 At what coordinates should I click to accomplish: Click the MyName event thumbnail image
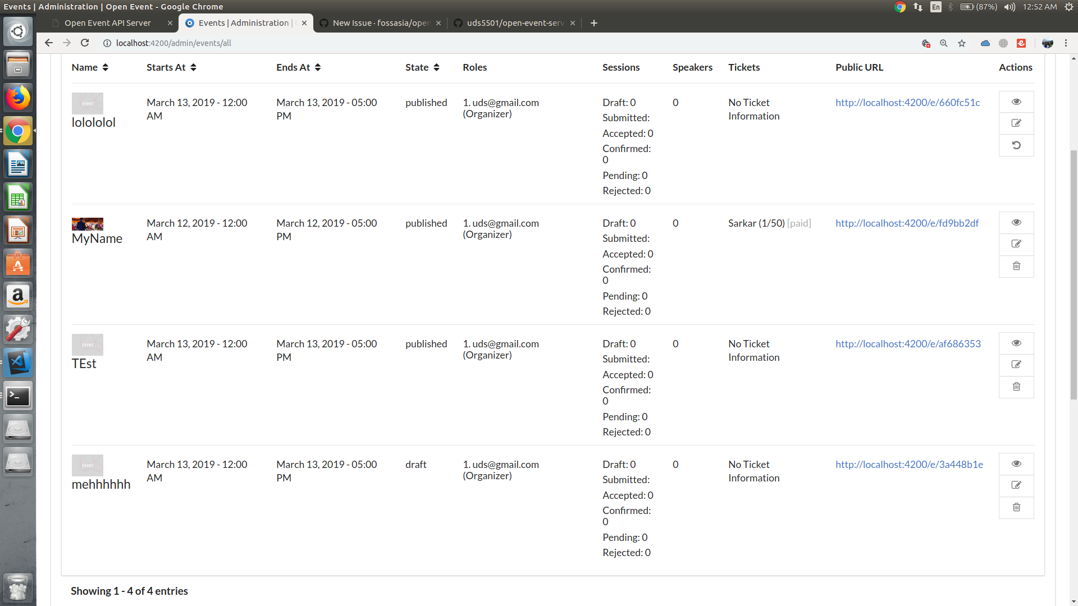coord(88,224)
